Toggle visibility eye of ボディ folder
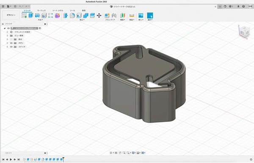This screenshot has height=163, width=254. pyautogui.click(x=11, y=43)
